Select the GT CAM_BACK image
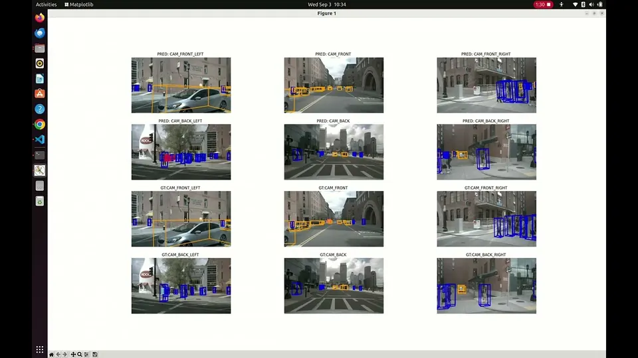The width and height of the screenshot is (638, 358). (x=334, y=286)
